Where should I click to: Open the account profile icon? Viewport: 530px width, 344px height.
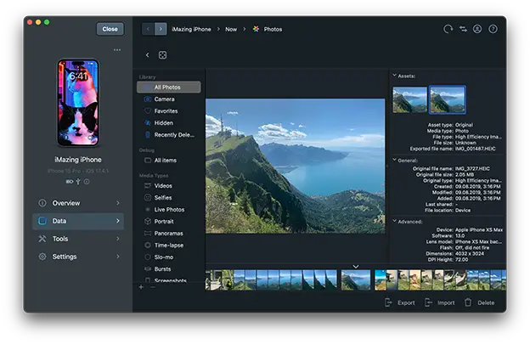point(477,29)
